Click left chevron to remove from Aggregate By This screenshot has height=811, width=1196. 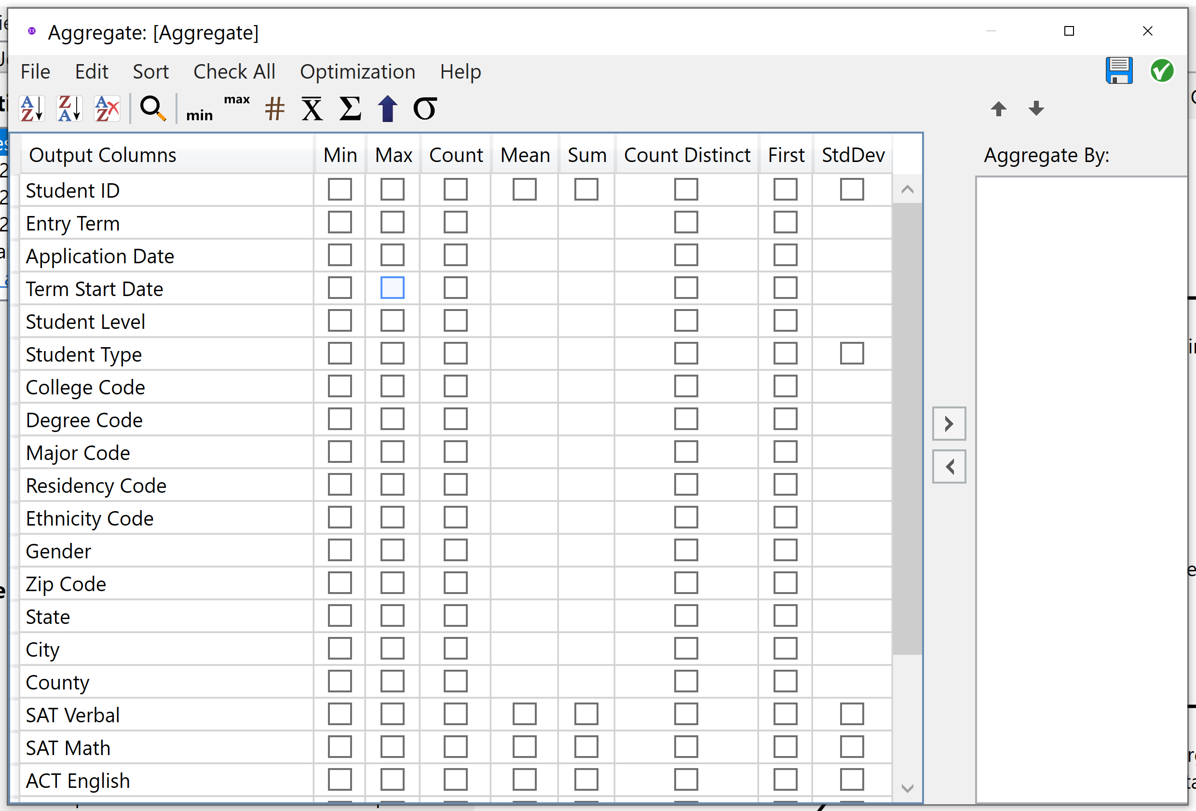click(949, 467)
